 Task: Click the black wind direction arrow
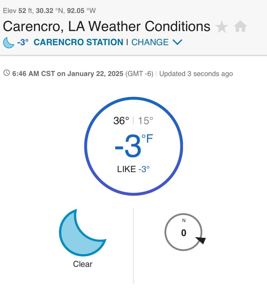tap(201, 240)
